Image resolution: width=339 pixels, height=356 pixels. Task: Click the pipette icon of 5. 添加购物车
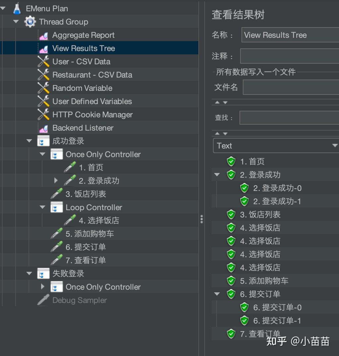click(57, 234)
